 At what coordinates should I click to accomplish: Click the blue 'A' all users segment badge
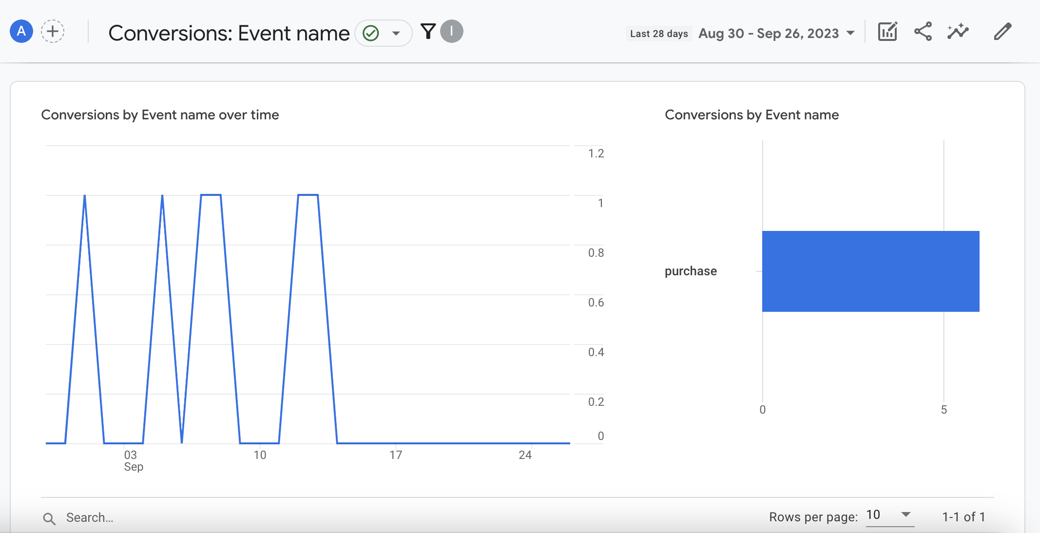coord(21,32)
